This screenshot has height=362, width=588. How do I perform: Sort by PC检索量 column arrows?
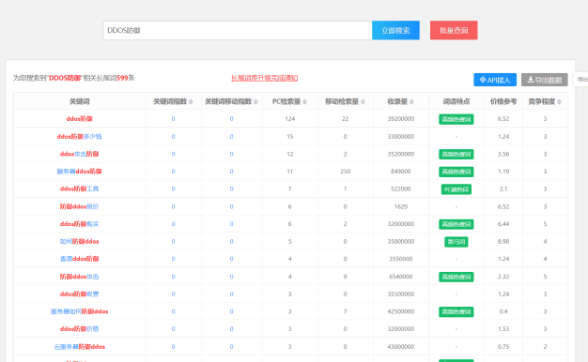(x=305, y=102)
